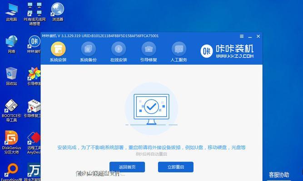Launch the Everything search icon
Image resolution: width=303 pixels, height=181 pixels.
click(x=11, y=172)
